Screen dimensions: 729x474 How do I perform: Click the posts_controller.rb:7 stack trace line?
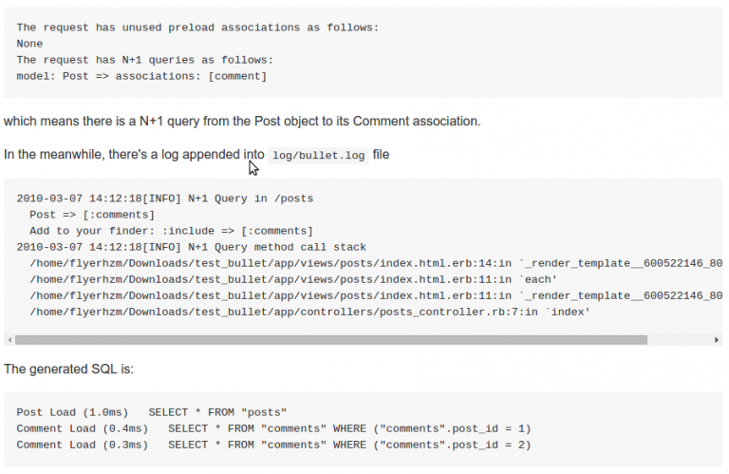click(309, 312)
